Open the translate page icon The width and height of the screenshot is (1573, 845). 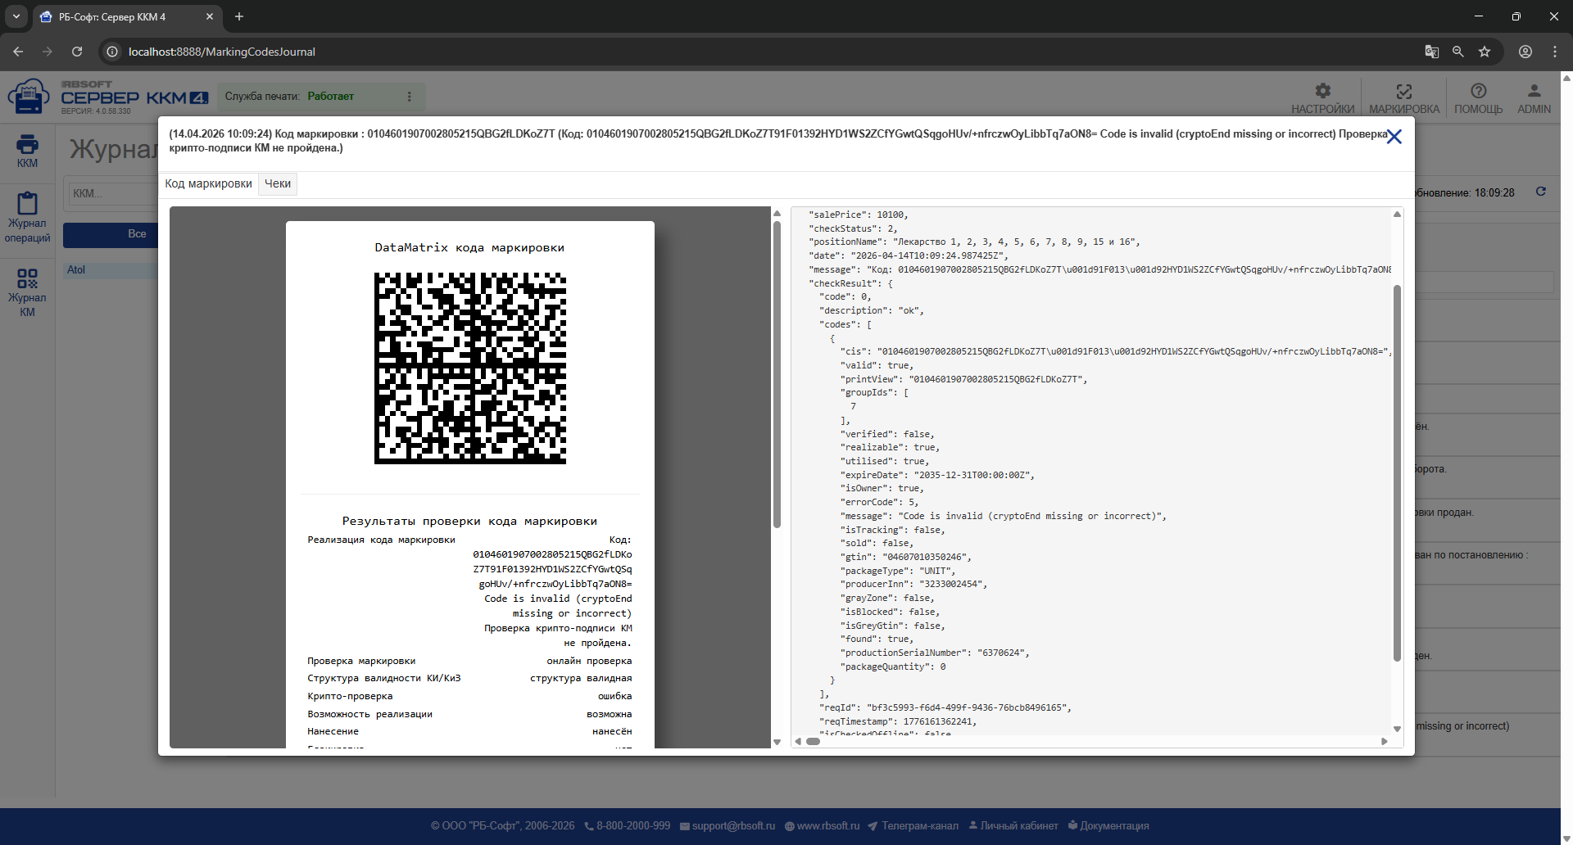pos(1432,52)
